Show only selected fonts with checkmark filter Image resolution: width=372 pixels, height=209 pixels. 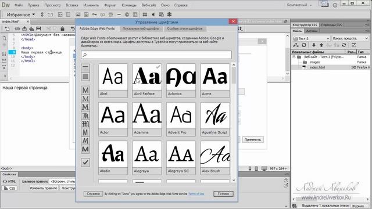[x=85, y=163]
